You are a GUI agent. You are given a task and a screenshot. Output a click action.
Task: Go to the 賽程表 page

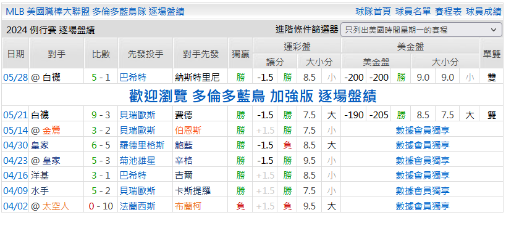(449, 12)
